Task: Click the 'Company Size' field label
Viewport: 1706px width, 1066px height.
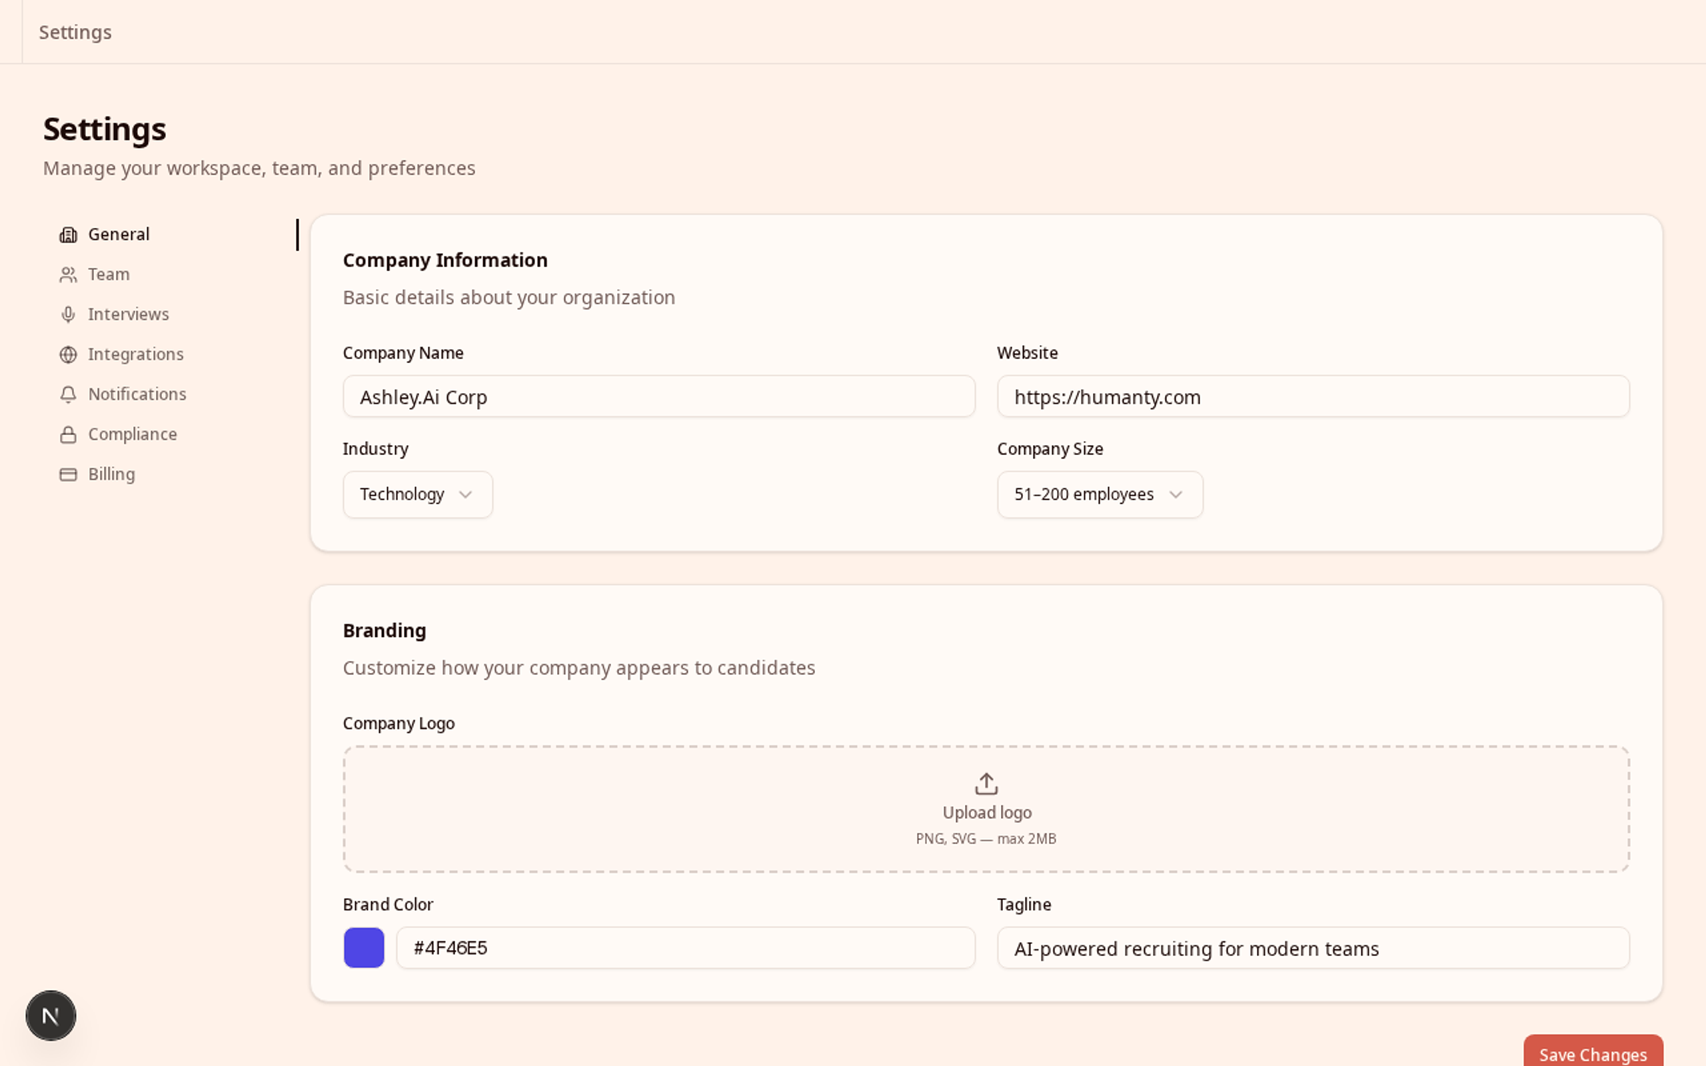Action: tap(1050, 449)
